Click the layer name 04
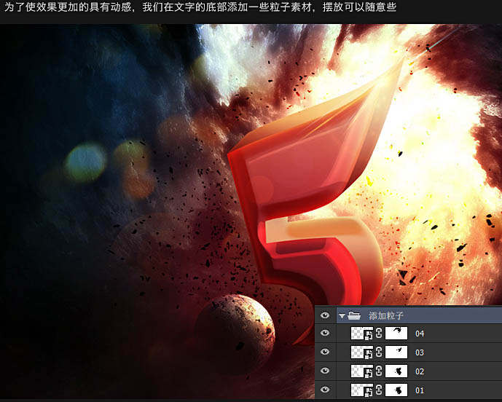Viewport: 502px width, 402px height. pos(420,334)
